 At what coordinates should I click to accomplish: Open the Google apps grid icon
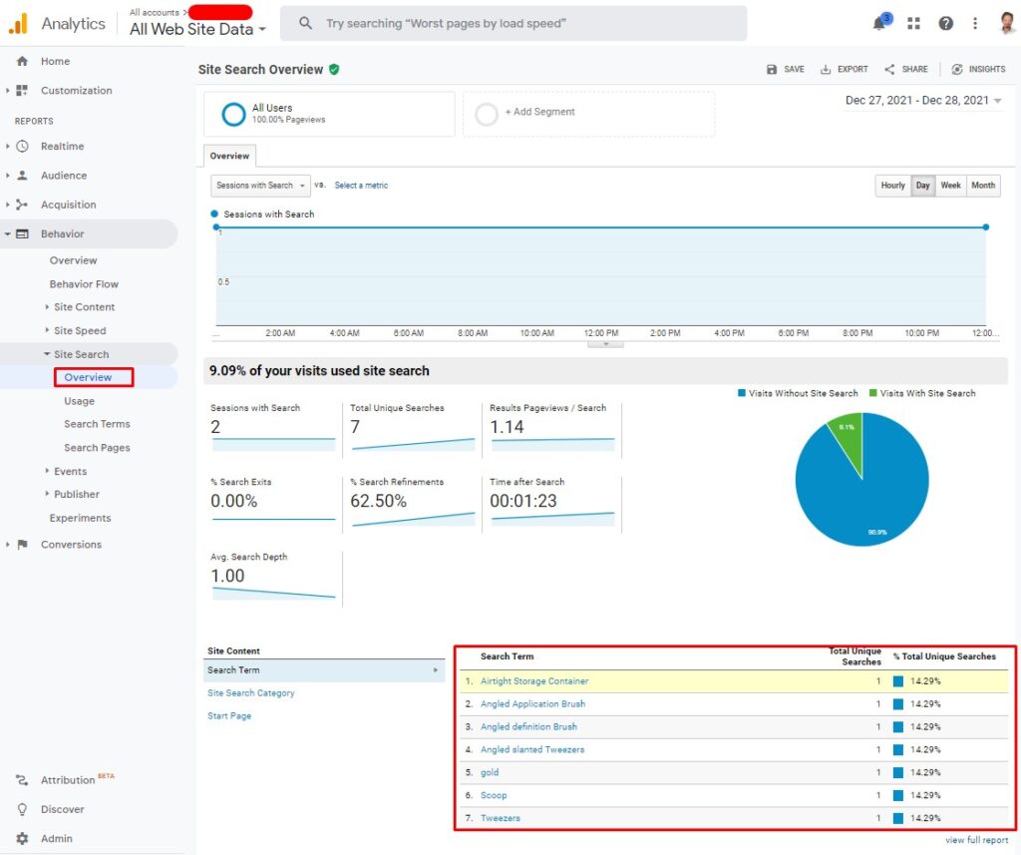(913, 23)
